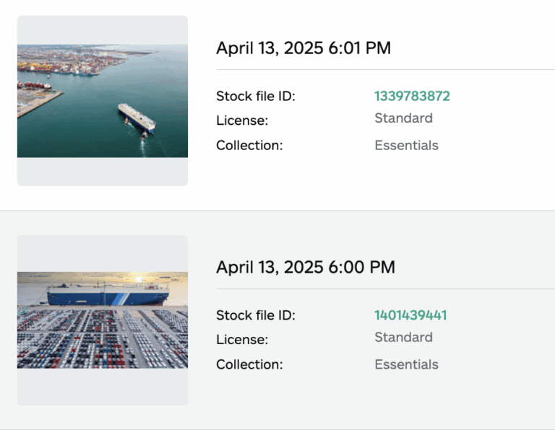
Task: Click the gray area above the car carrier image
Action: pyautogui.click(x=102, y=253)
